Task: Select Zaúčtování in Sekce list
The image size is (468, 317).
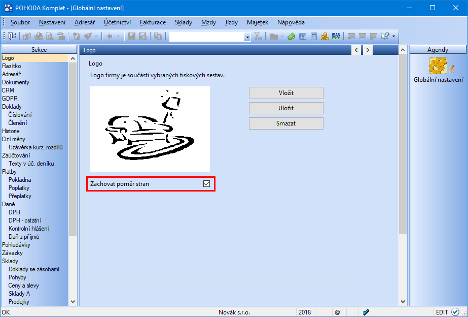Action: pyautogui.click(x=16, y=155)
